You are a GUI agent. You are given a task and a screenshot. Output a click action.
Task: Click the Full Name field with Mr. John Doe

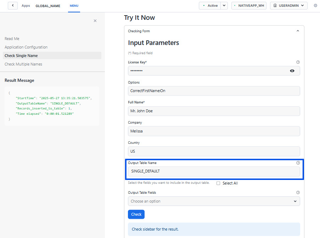point(214,111)
